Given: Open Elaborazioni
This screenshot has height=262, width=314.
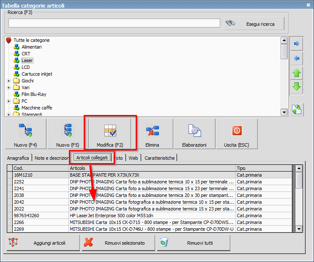Looking at the screenshot, I should [194, 134].
